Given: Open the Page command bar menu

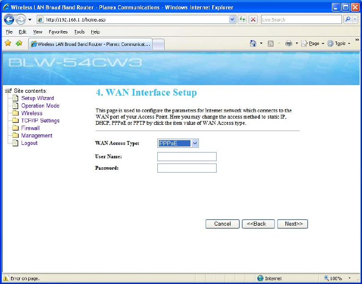Looking at the screenshot, I should coord(313,44).
